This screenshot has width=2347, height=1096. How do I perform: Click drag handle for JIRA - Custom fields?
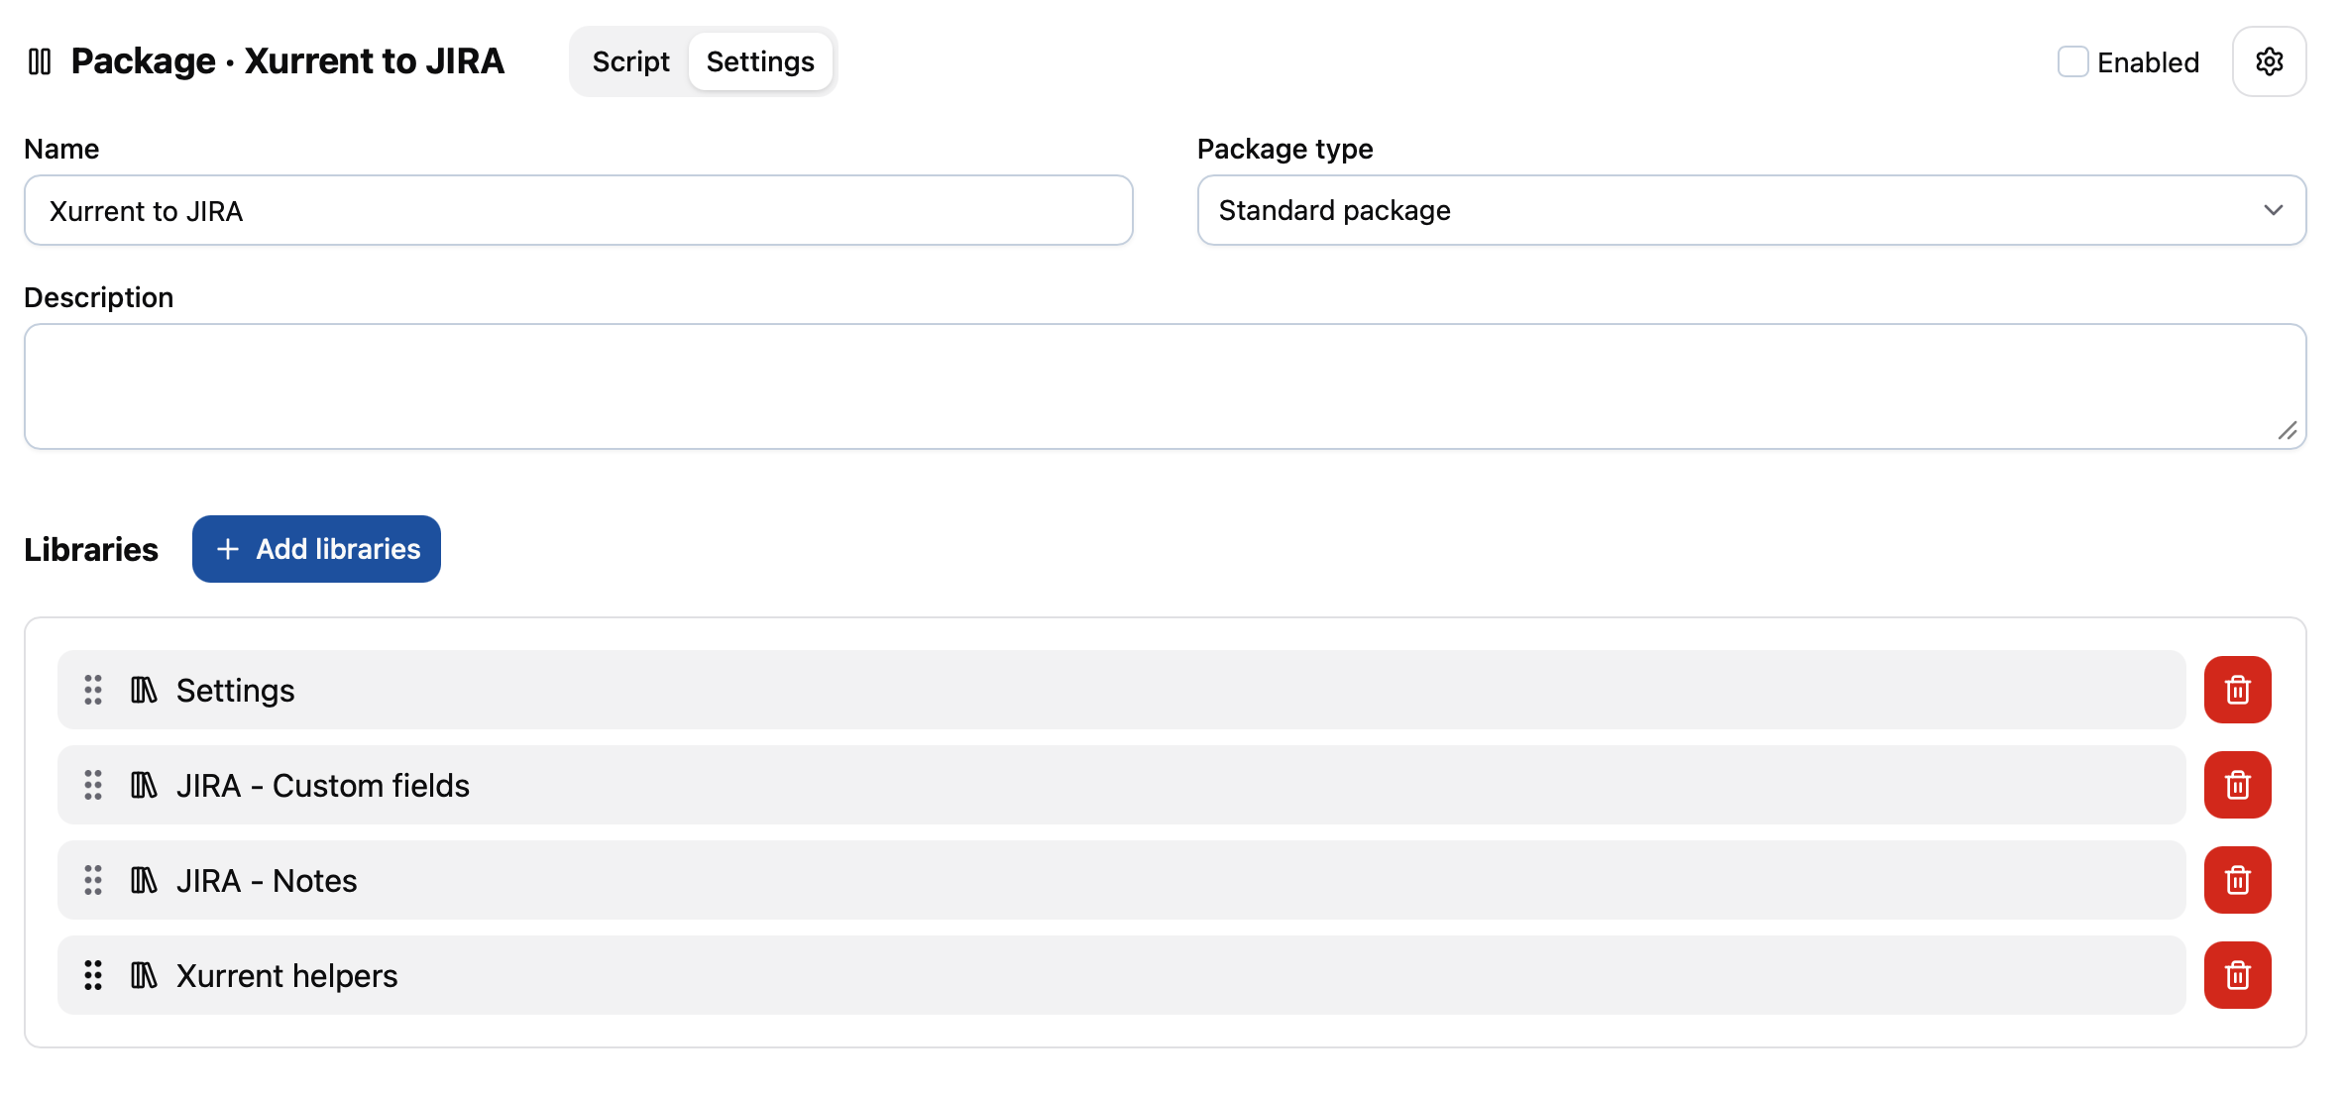click(93, 785)
